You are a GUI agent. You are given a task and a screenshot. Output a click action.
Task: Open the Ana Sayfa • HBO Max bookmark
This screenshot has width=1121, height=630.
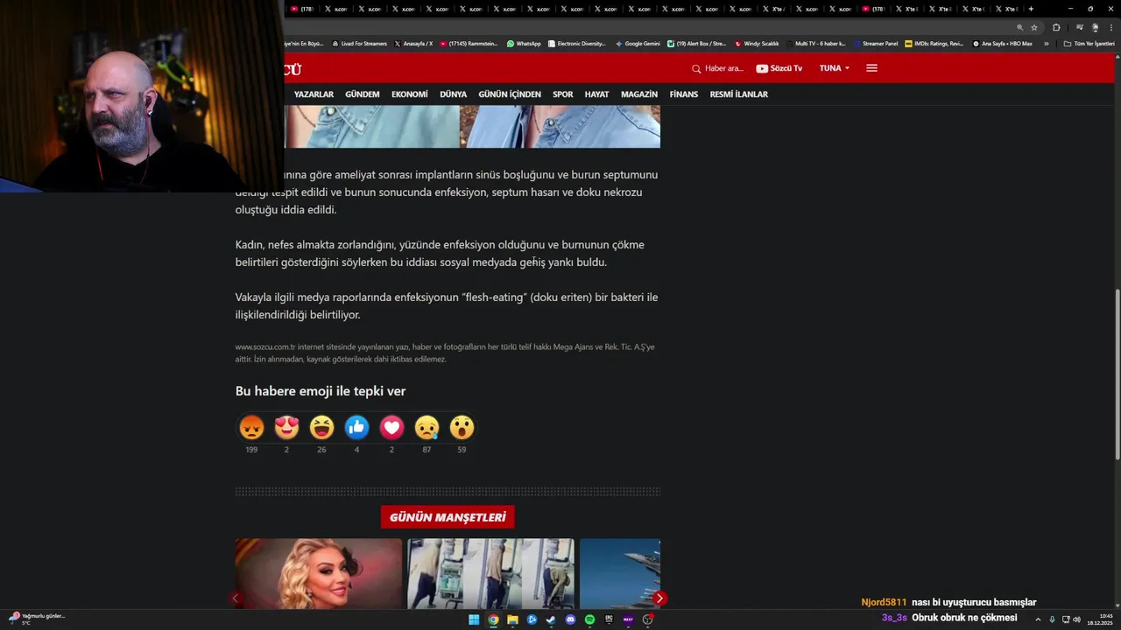(1002, 44)
